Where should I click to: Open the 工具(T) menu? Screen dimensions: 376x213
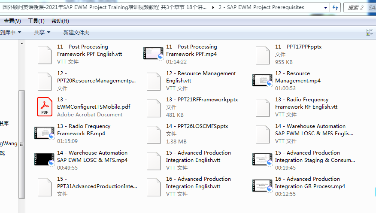pyautogui.click(x=36, y=21)
